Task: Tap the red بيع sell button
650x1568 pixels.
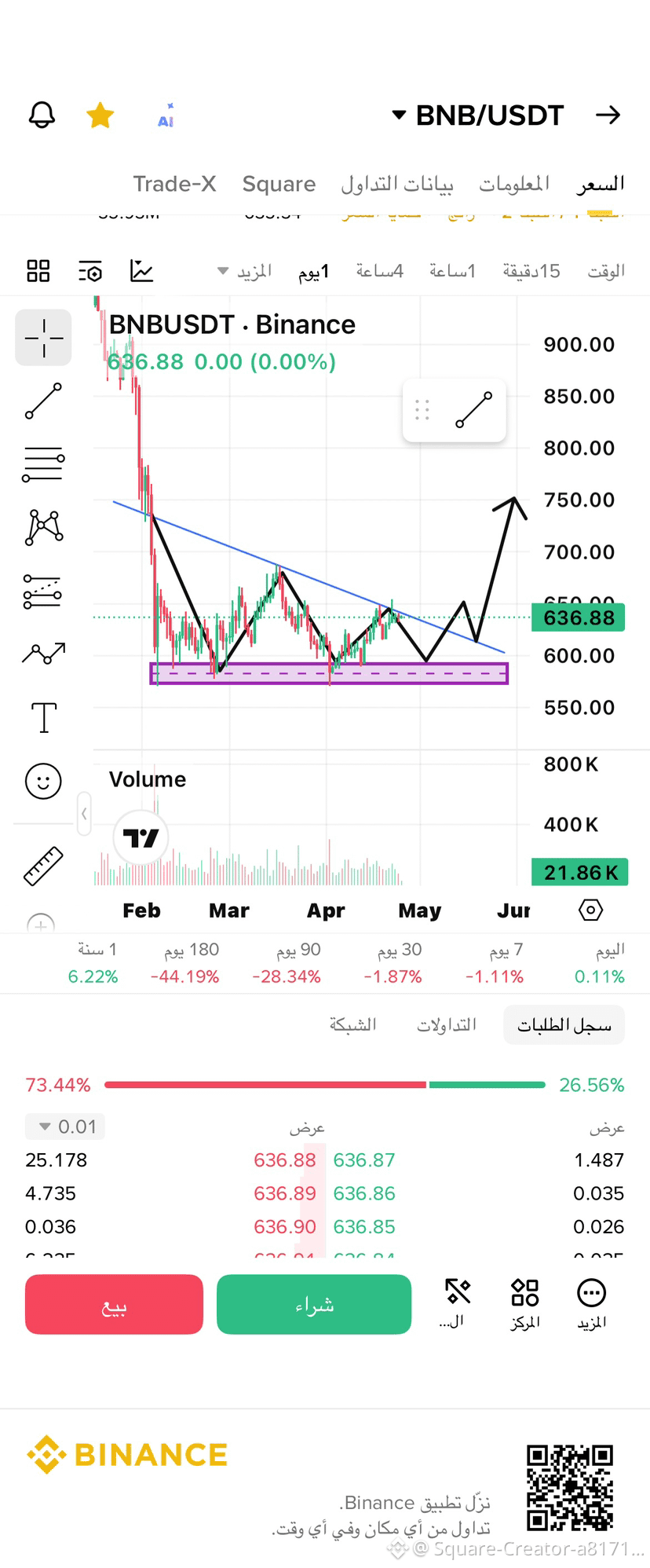Action: tap(114, 1304)
